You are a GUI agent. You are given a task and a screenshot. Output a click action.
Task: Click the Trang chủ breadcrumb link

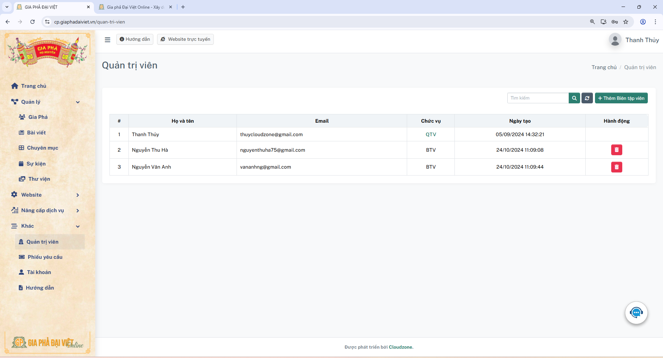click(604, 67)
